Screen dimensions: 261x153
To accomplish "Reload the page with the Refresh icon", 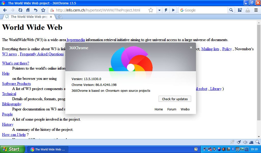I will tap(20, 10).
